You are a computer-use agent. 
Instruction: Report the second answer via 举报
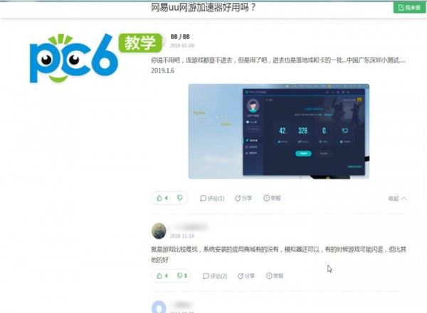pyautogui.click(x=275, y=276)
